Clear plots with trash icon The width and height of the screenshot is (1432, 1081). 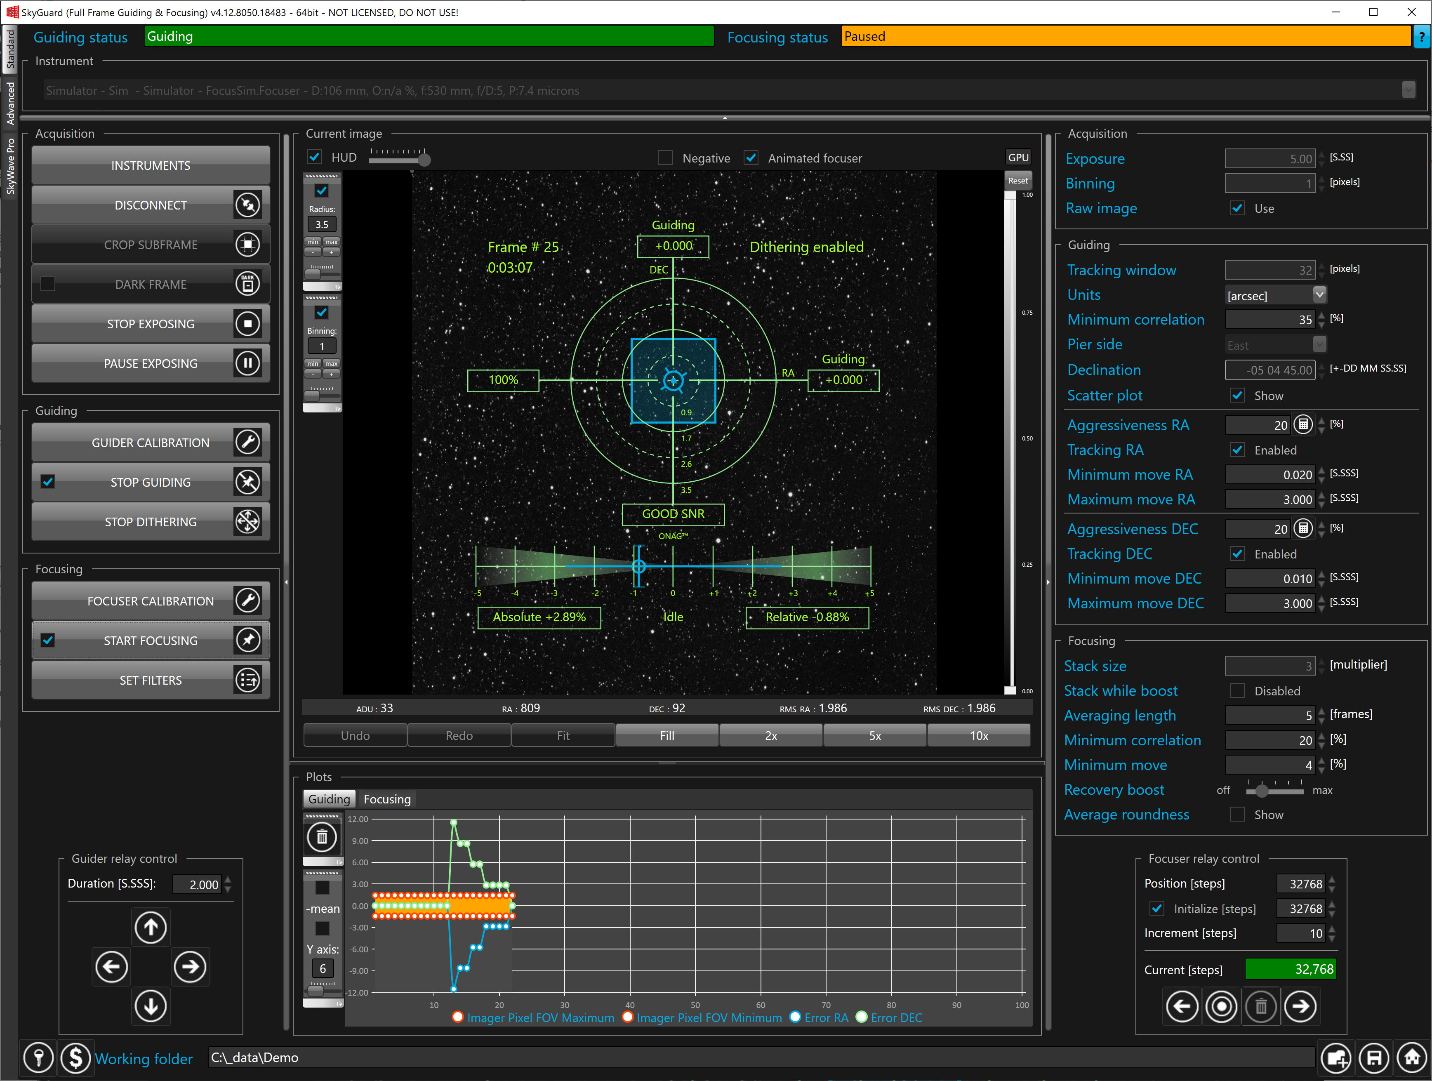(x=322, y=838)
